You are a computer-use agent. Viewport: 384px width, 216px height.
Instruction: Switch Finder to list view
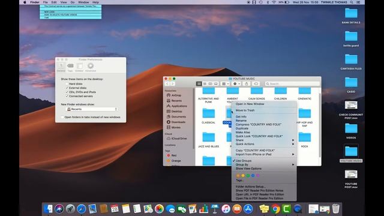tap(205, 84)
